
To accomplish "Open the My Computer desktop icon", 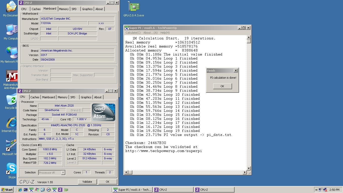I will 11,31.
